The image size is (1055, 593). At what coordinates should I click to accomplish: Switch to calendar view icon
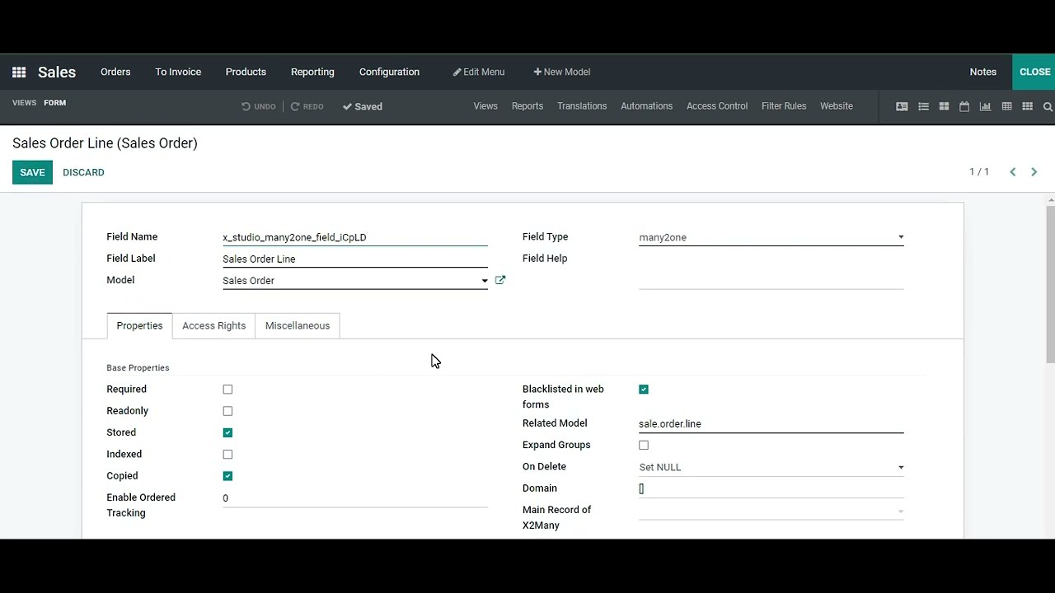click(x=964, y=106)
